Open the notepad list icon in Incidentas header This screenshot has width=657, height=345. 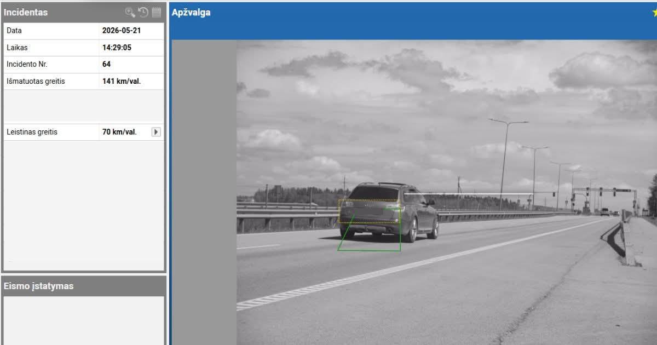click(157, 12)
